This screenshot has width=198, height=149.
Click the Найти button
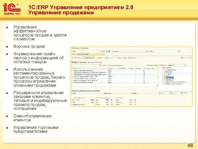(x=104, y=65)
